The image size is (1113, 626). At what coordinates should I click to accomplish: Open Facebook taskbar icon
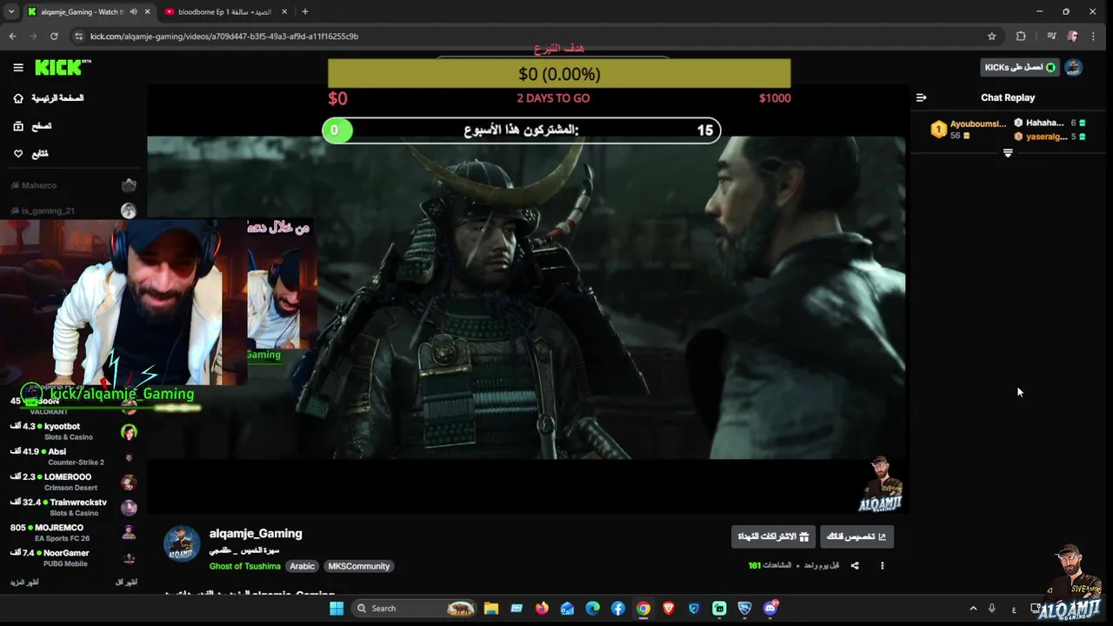pyautogui.click(x=617, y=609)
